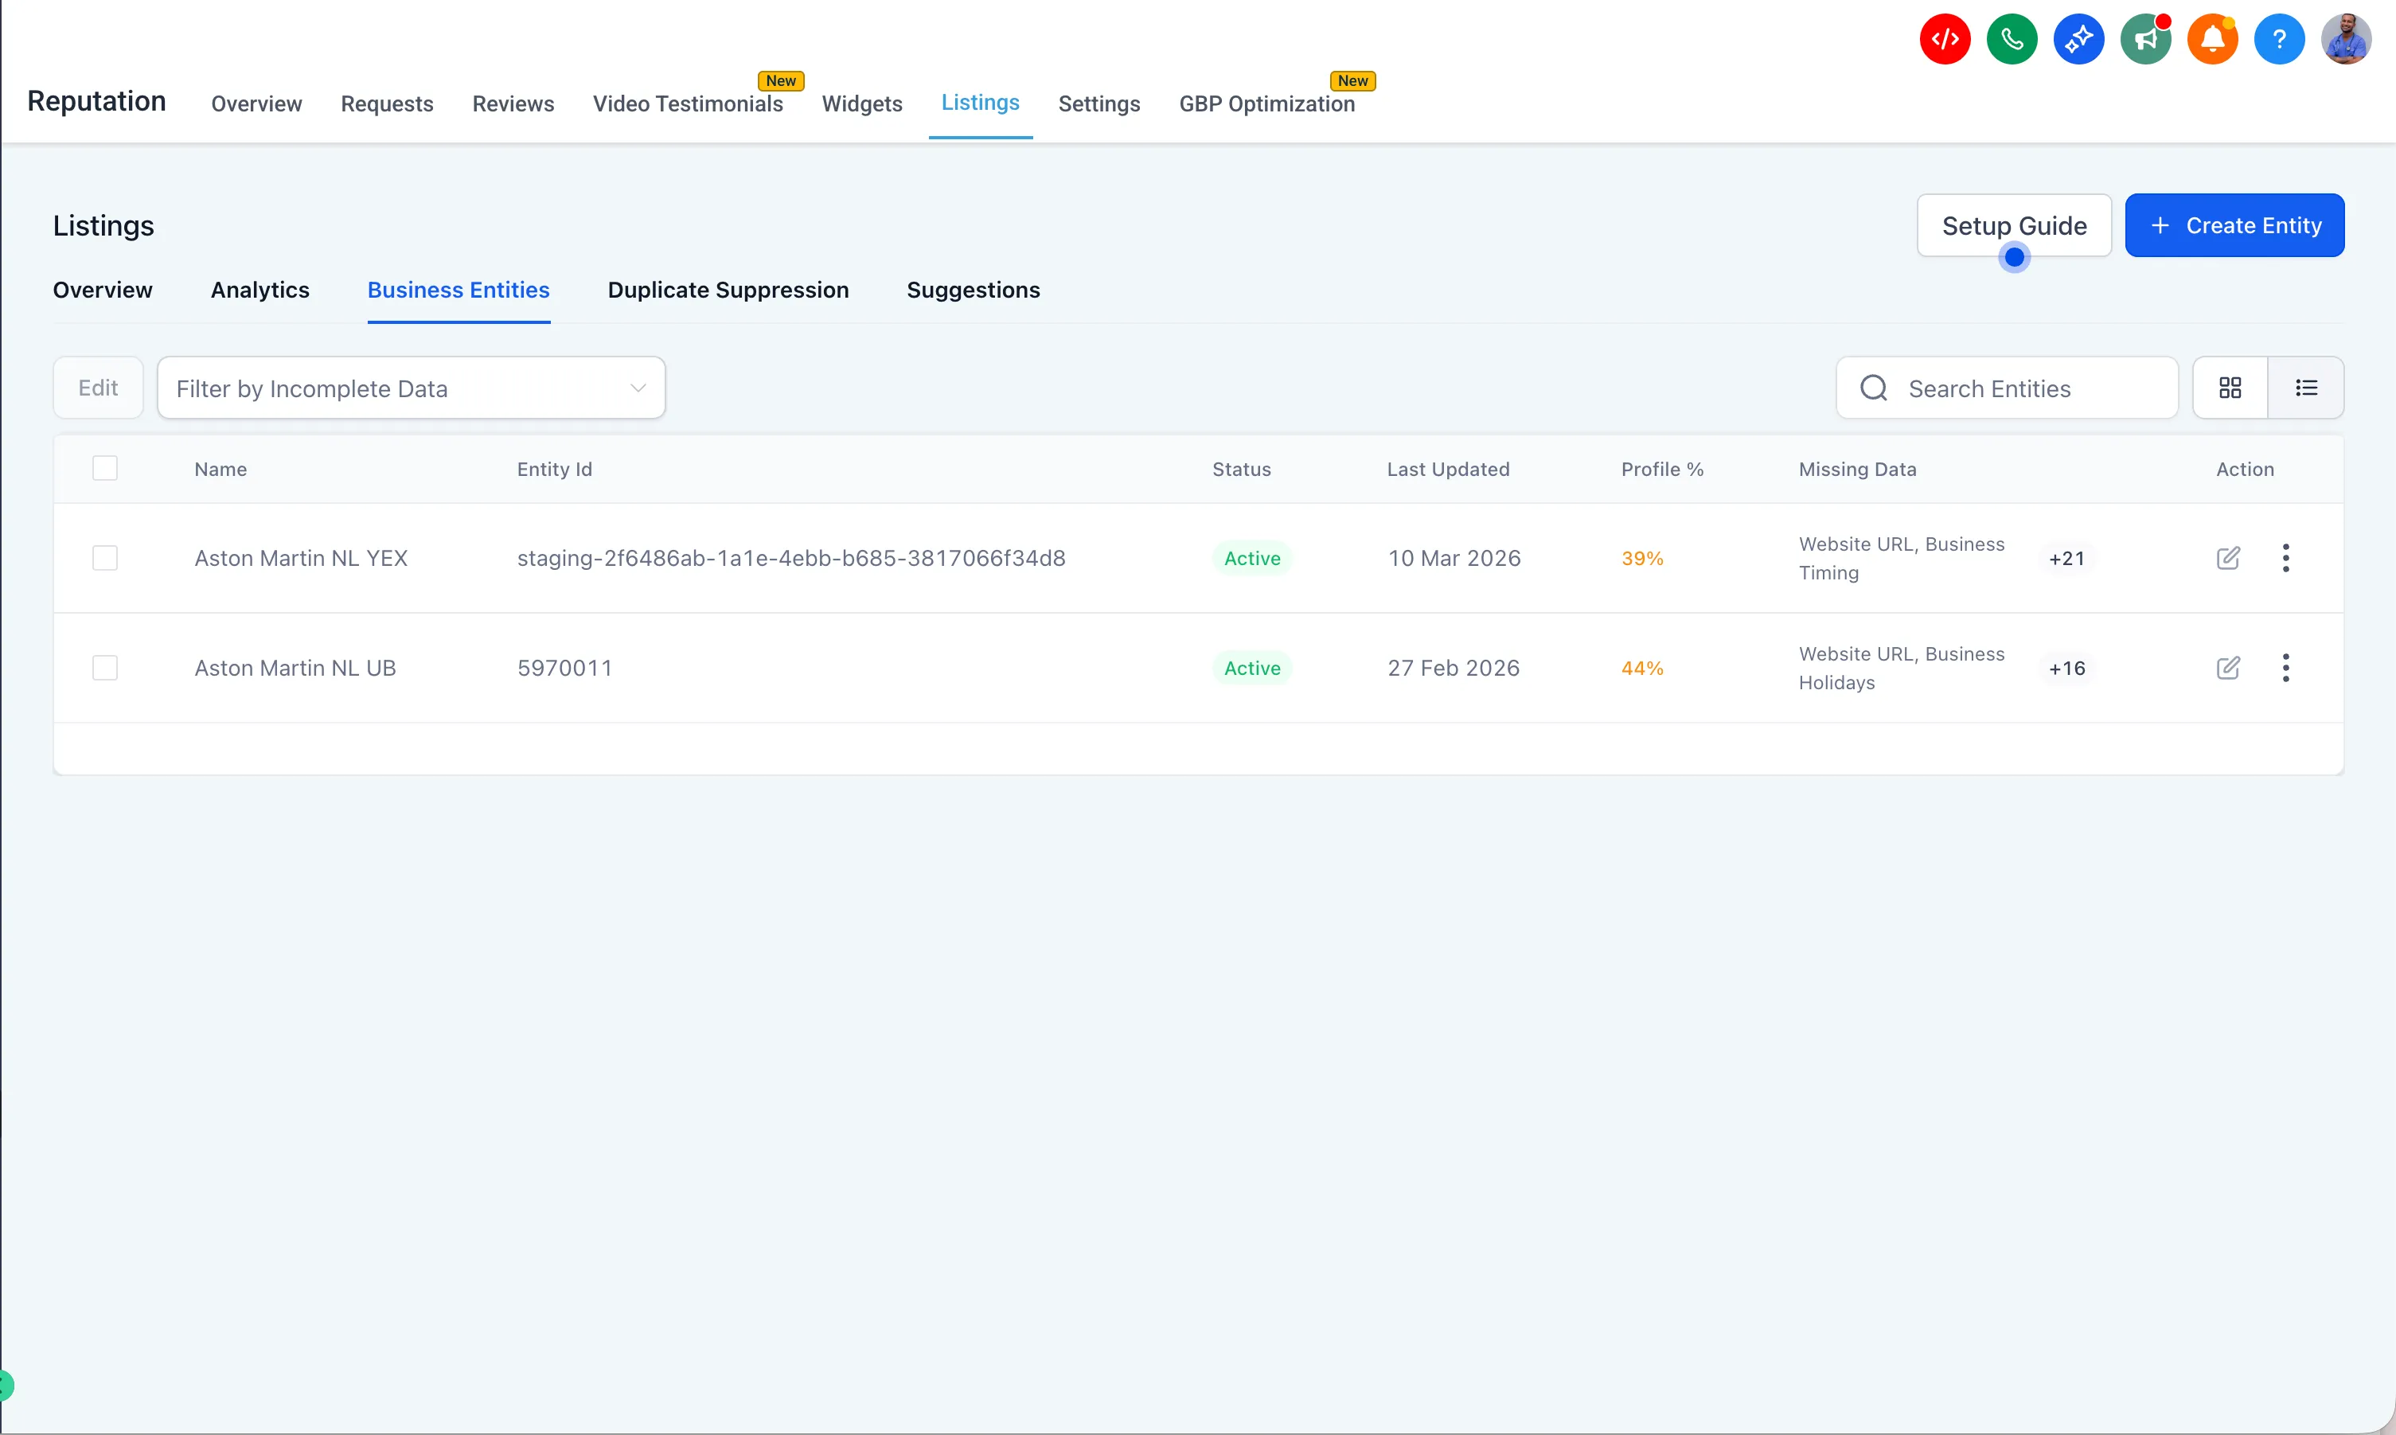Screen dimensions: 2396x1435
Task: Select the Aston Martin NL YEX row checkbox
Action: pos(104,558)
